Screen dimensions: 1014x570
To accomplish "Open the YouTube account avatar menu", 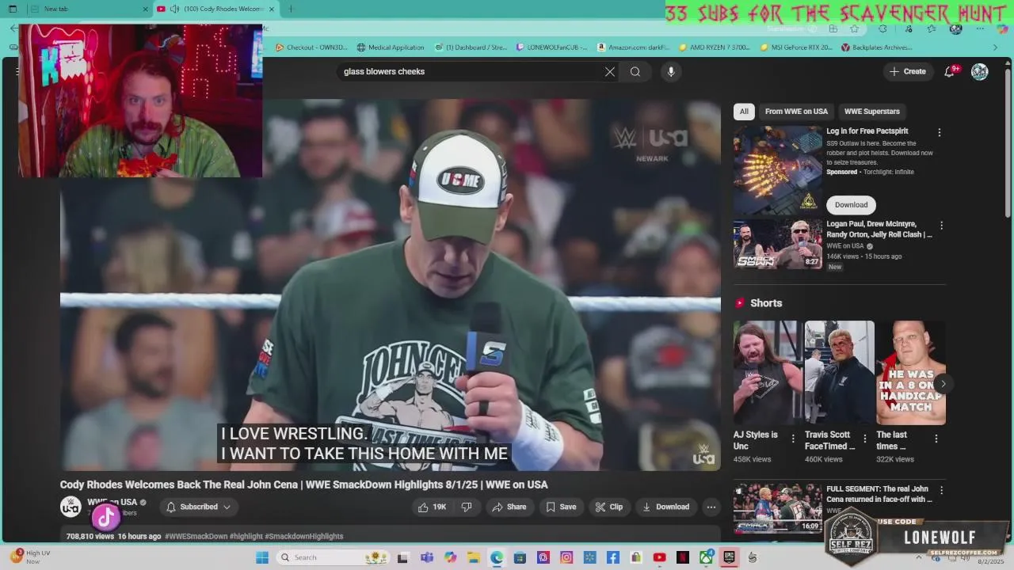I will [980, 71].
